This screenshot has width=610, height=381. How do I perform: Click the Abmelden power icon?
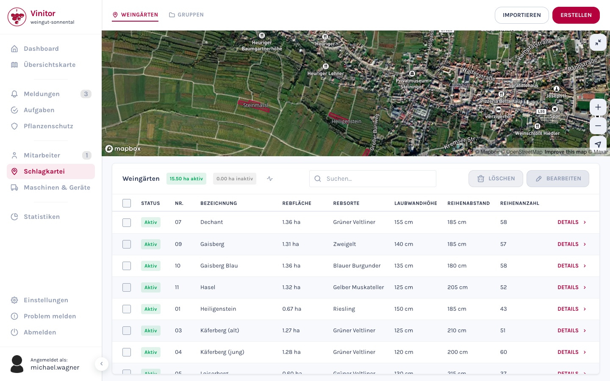coord(14,332)
